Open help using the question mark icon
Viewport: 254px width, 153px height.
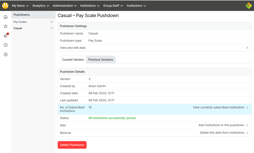5,45
